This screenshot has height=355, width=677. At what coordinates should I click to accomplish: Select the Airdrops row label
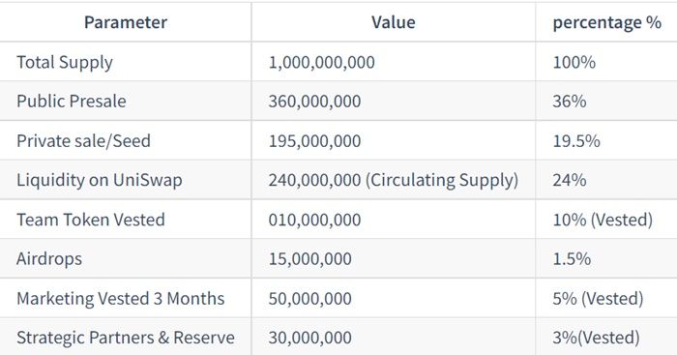(49, 259)
